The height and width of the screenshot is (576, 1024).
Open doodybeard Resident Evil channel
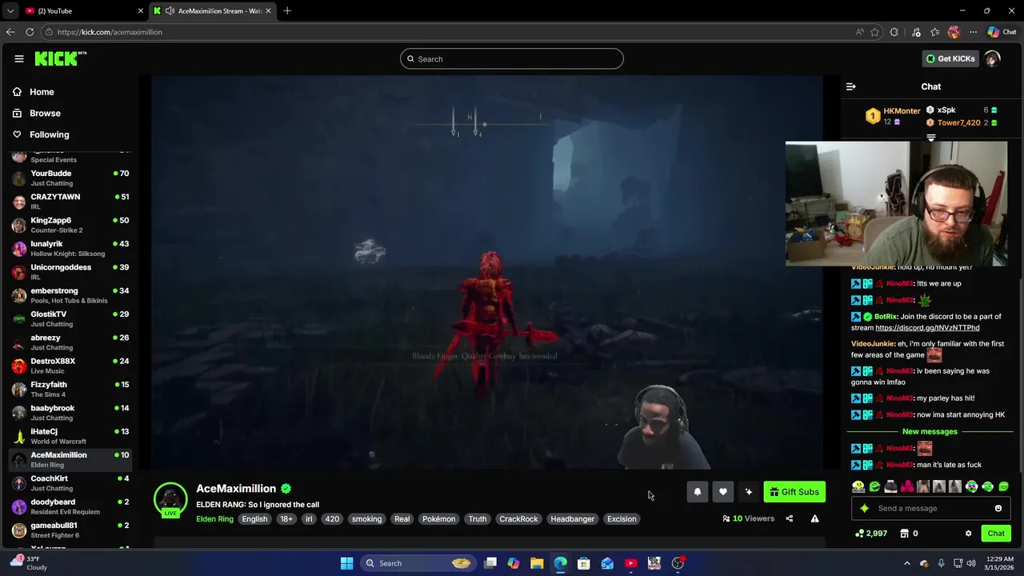click(69, 506)
